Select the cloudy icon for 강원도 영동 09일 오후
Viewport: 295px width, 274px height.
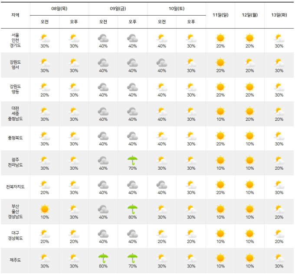click(x=132, y=87)
